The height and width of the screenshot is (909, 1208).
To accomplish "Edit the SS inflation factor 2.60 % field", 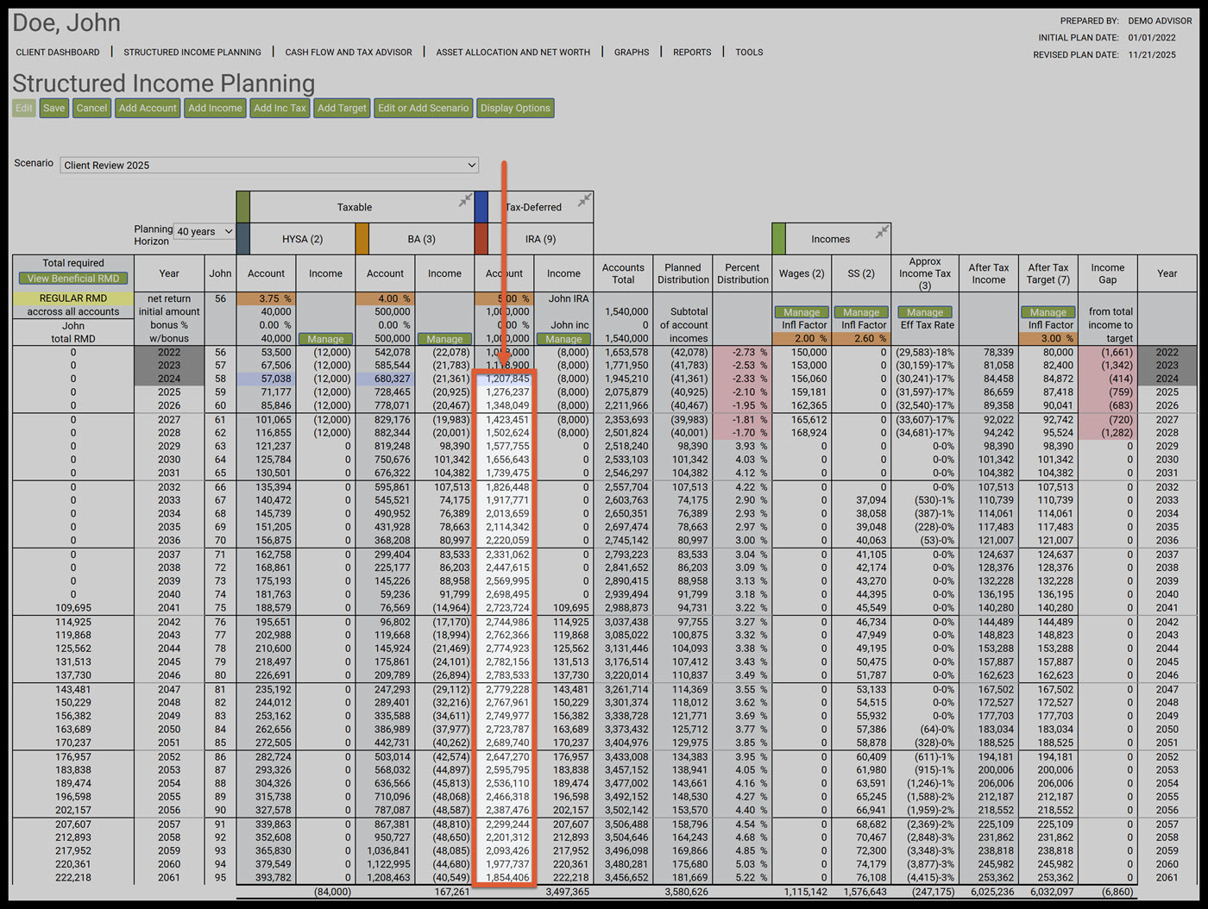I will coord(861,339).
